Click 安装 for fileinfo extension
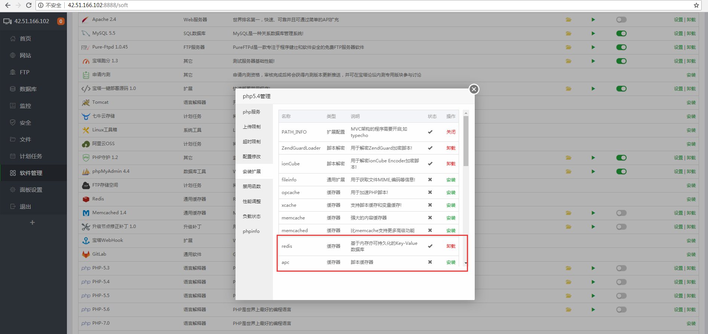 (x=451, y=180)
